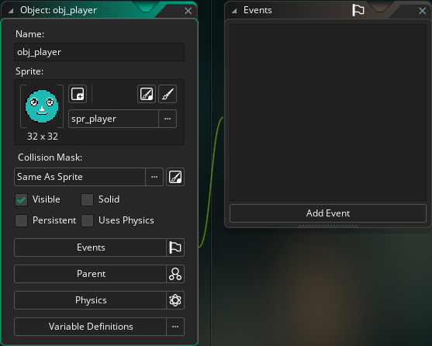Click the New Sprite icon button
The width and height of the screenshot is (432, 346).
click(78, 94)
